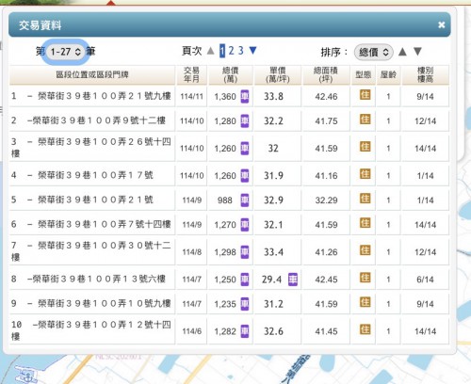Sort ascending with the up triangle

point(402,51)
